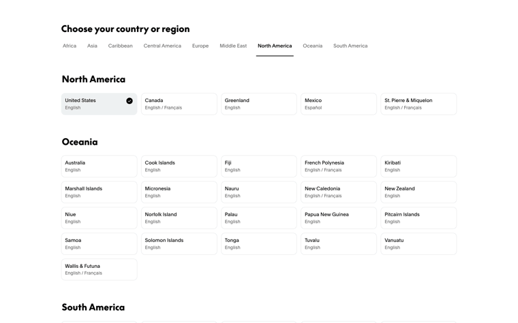This screenshot has width=518, height=323.
Task: Select Kiribati country card
Action: (418, 167)
